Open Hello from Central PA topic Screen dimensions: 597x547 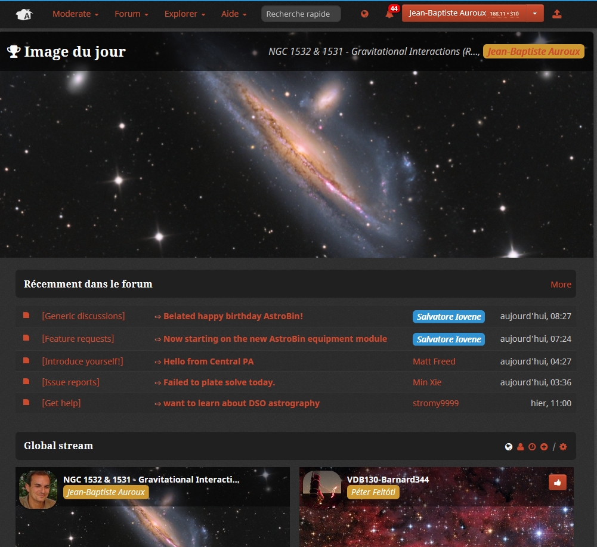click(208, 361)
